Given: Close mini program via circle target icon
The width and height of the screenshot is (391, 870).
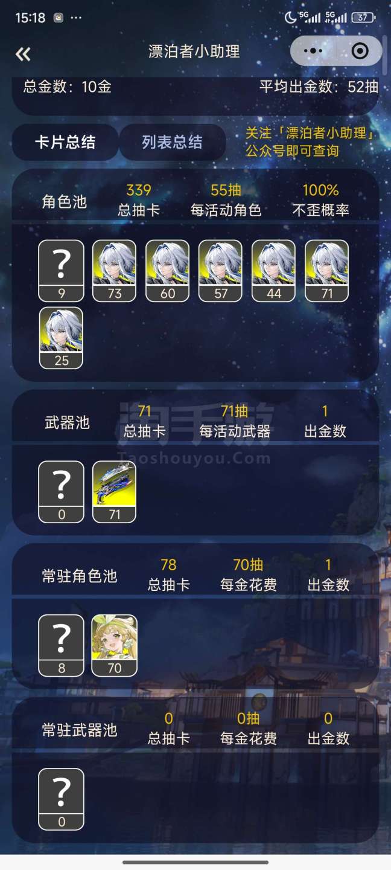Looking at the screenshot, I should 360,51.
